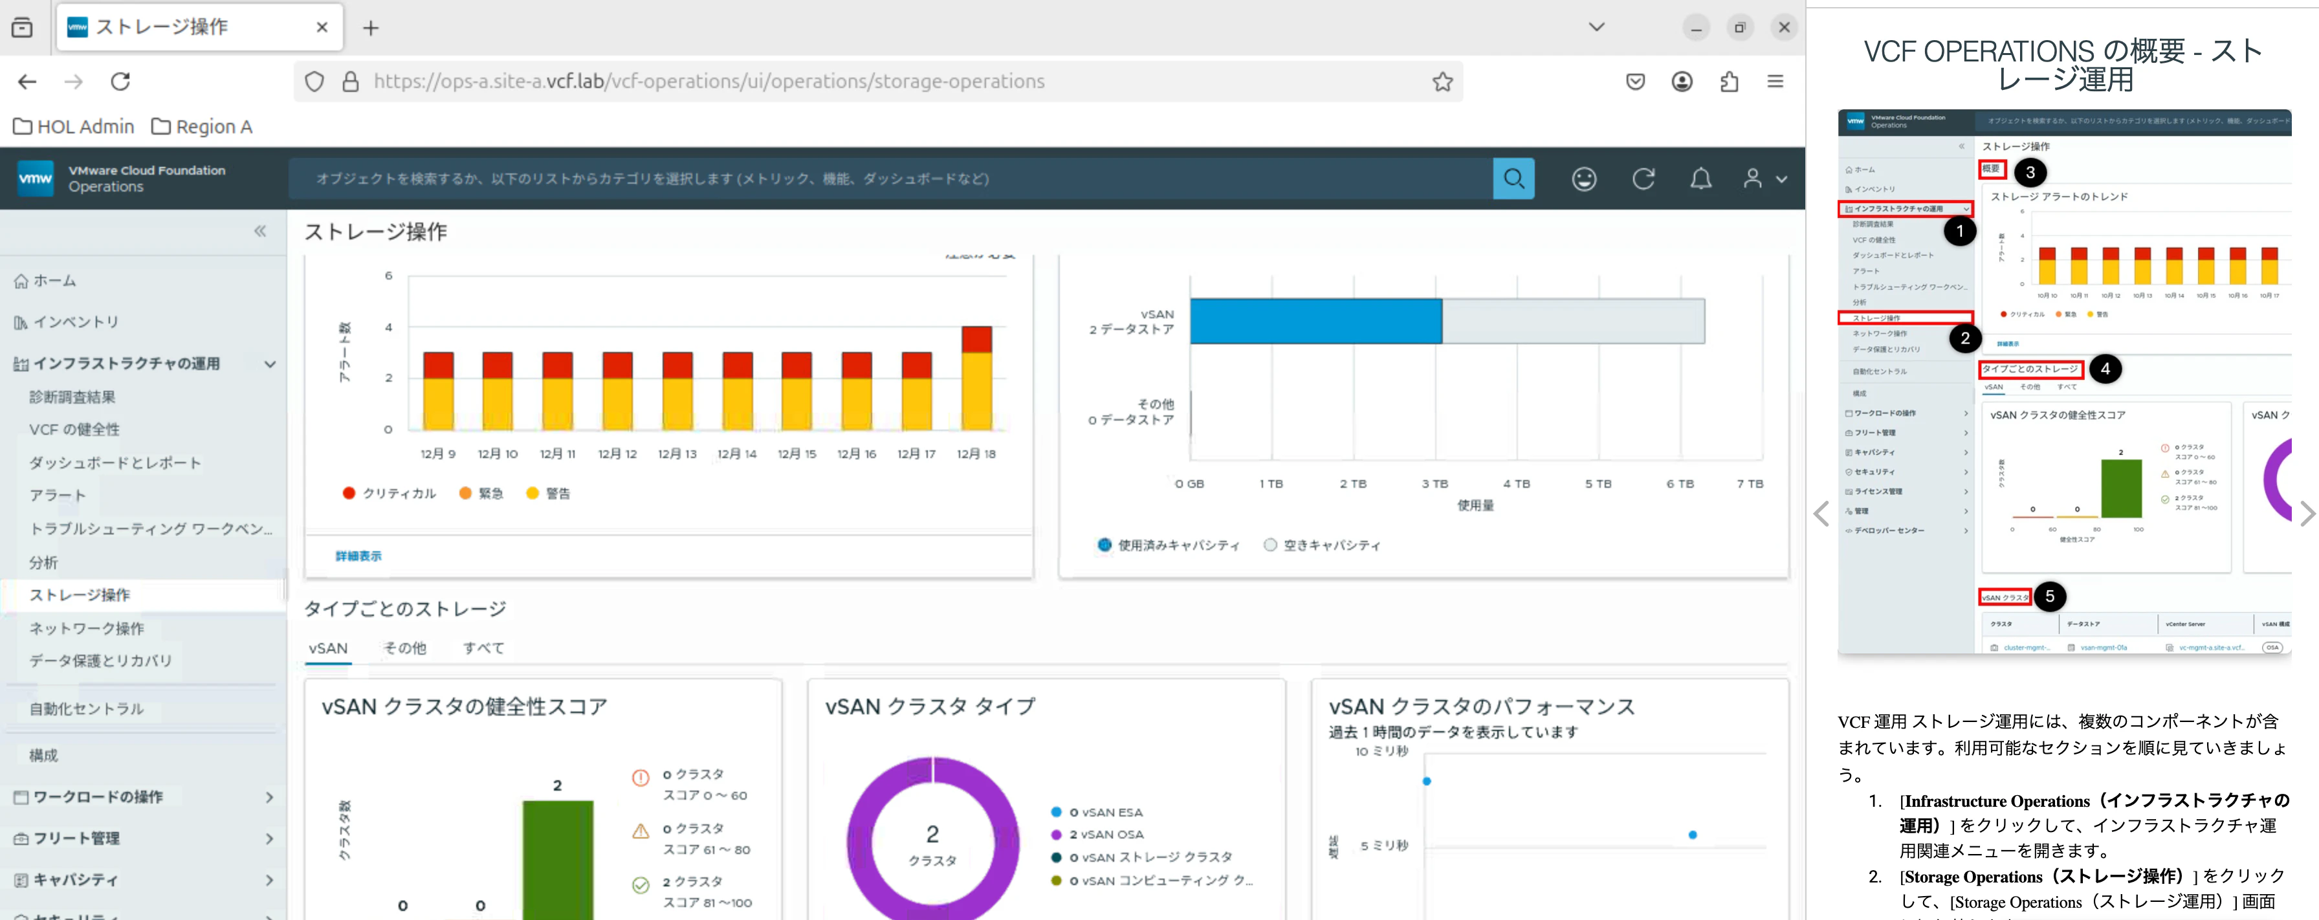Click the object search input field

coord(890,178)
